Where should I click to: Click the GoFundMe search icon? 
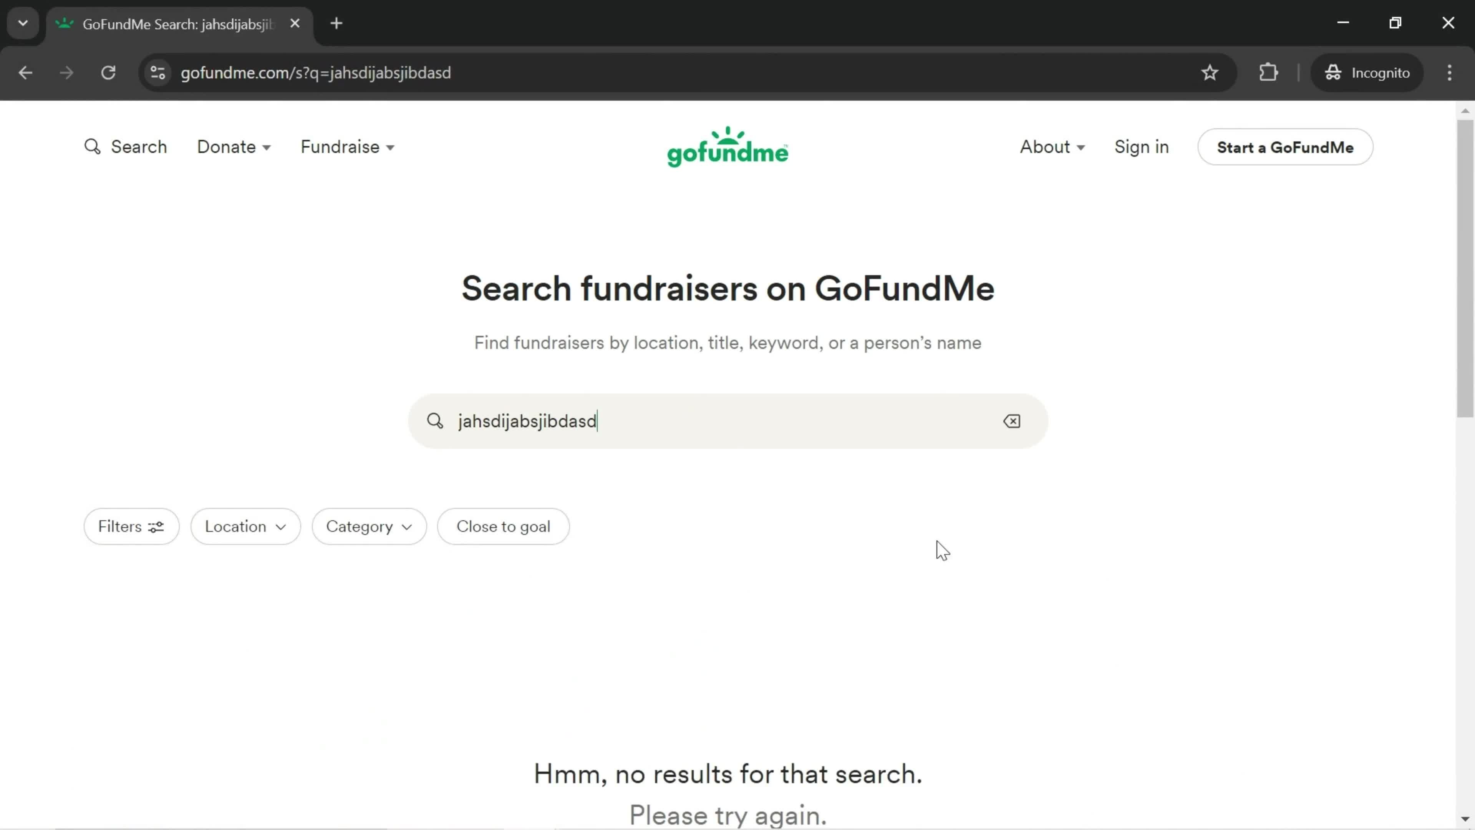click(x=92, y=147)
